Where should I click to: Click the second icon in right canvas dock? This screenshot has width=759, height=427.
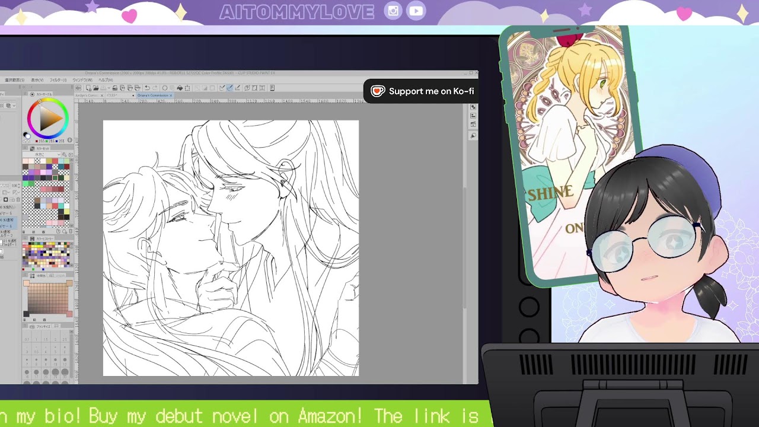point(473,116)
